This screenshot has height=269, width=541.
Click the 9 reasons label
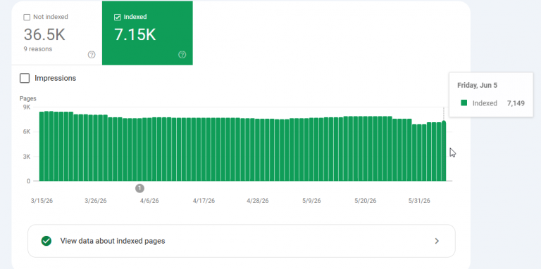tap(38, 49)
